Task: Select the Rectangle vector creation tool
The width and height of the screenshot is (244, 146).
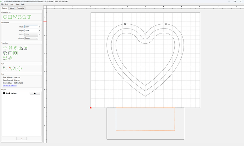Action: coord(10,17)
